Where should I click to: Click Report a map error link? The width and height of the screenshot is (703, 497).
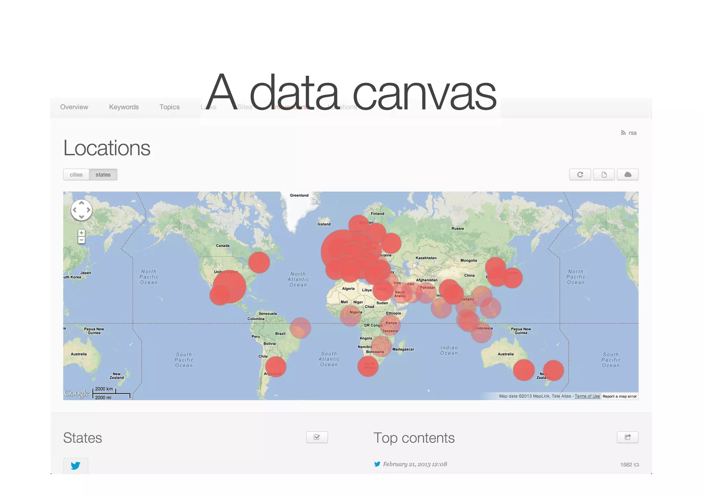pos(620,396)
